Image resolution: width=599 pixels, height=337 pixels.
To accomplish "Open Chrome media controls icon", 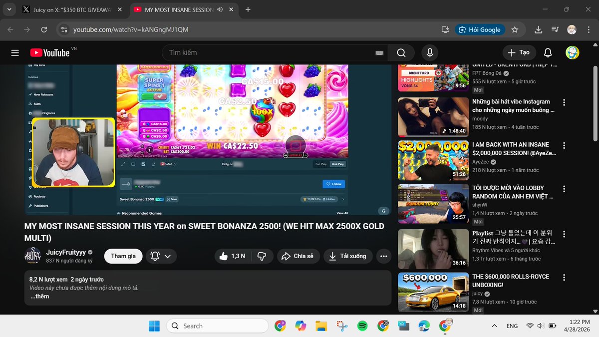I will (555, 30).
